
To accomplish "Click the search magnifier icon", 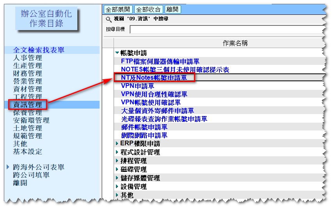I will click(108, 19).
